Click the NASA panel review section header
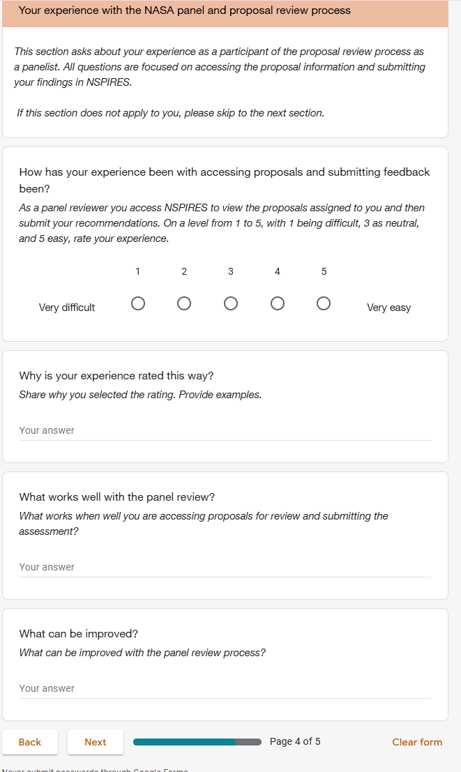Screen dimensions: 461x772 (x=185, y=11)
